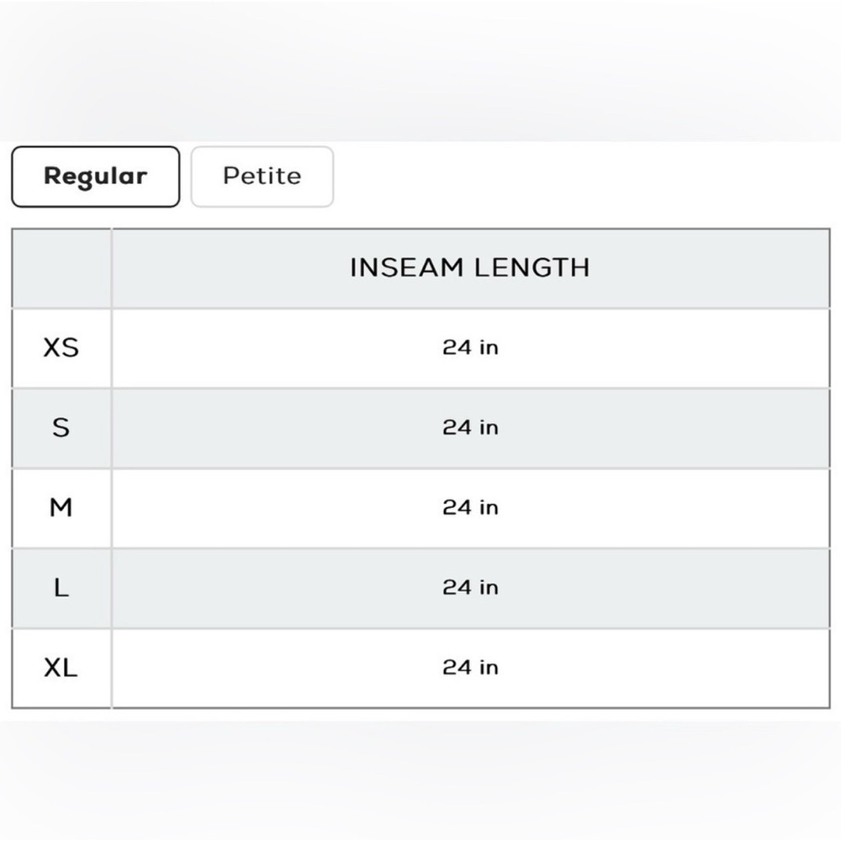This screenshot has width=841, height=841.
Task: Select the L size row label
Action: [x=61, y=587]
